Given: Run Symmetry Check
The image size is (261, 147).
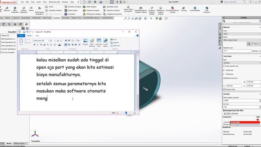Looking at the screenshot, I should point(111,7).
